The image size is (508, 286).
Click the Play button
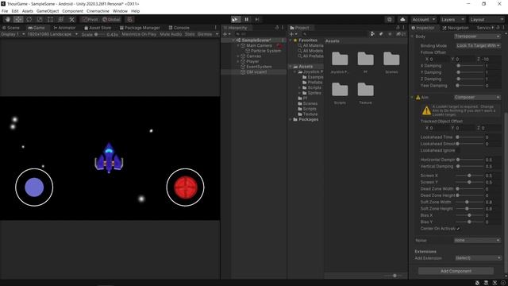point(236,19)
